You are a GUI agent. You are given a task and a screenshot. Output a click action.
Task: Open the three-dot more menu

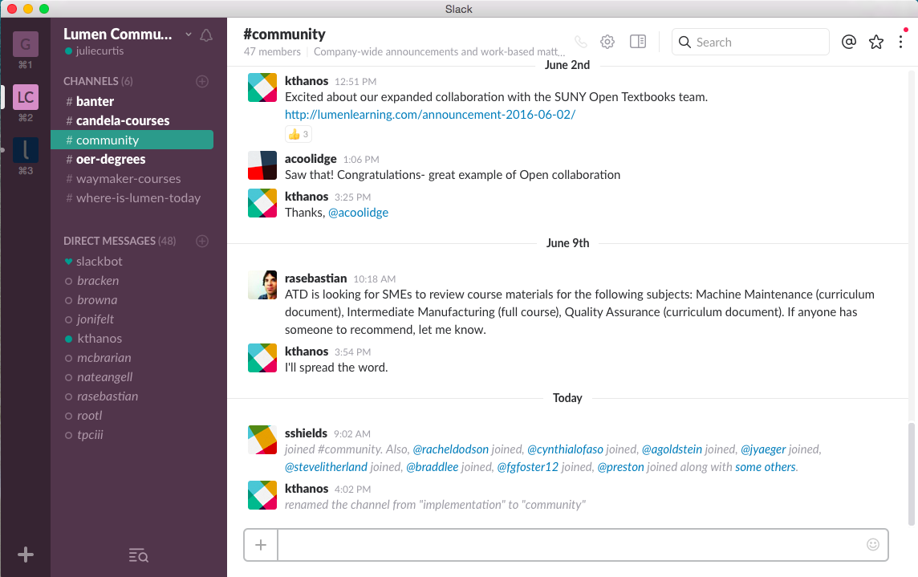901,42
